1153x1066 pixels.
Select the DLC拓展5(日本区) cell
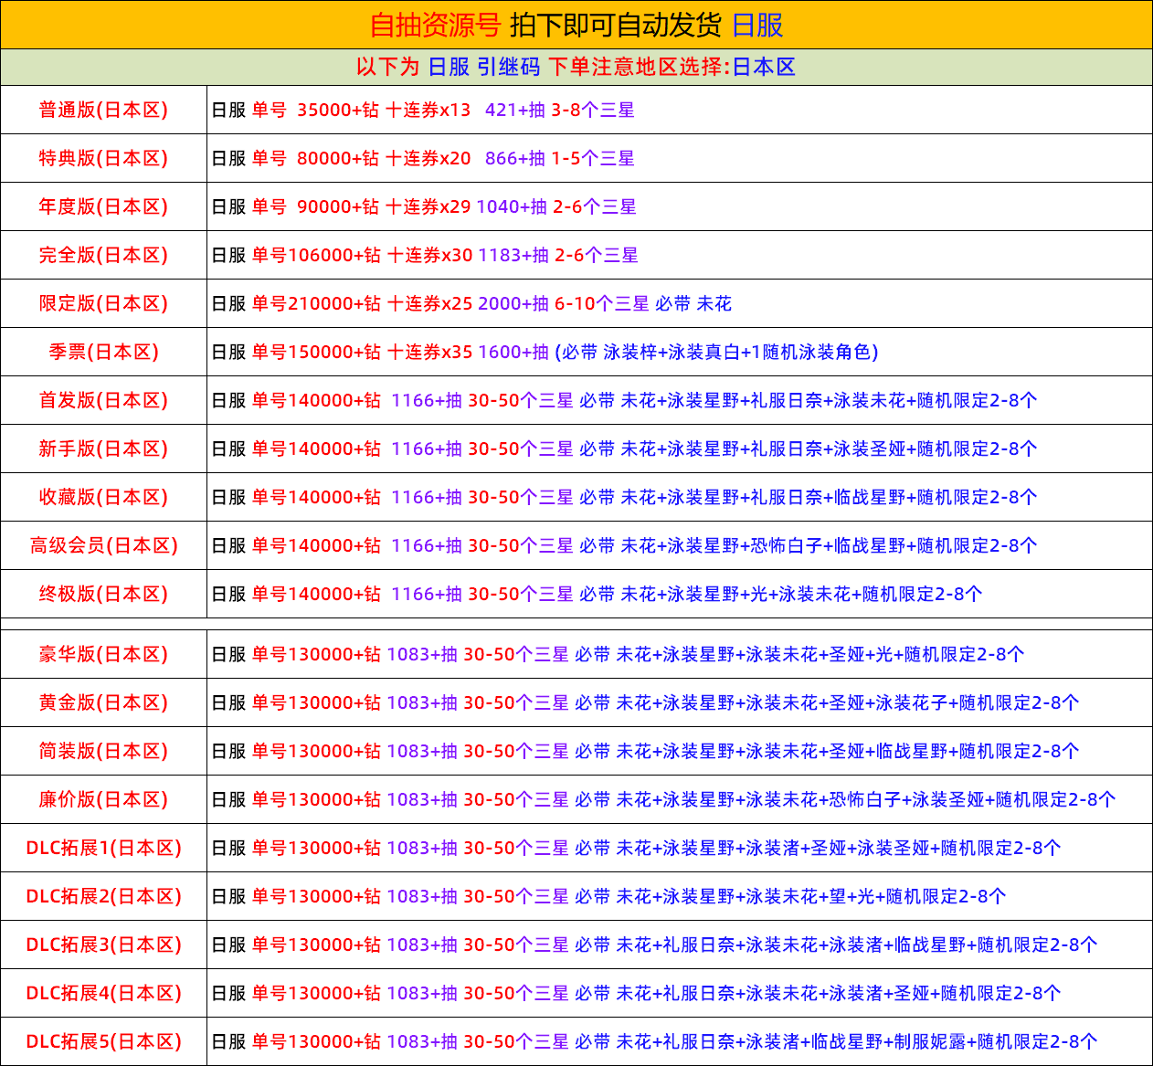click(x=103, y=1041)
